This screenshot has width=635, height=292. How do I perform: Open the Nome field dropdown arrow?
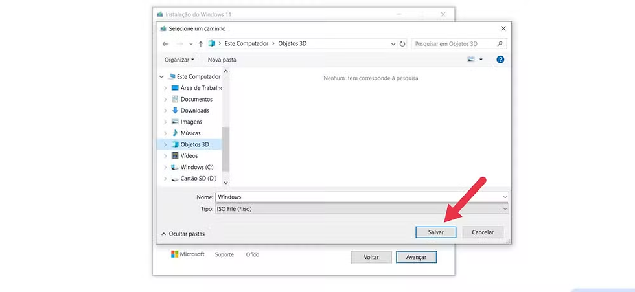click(x=505, y=197)
